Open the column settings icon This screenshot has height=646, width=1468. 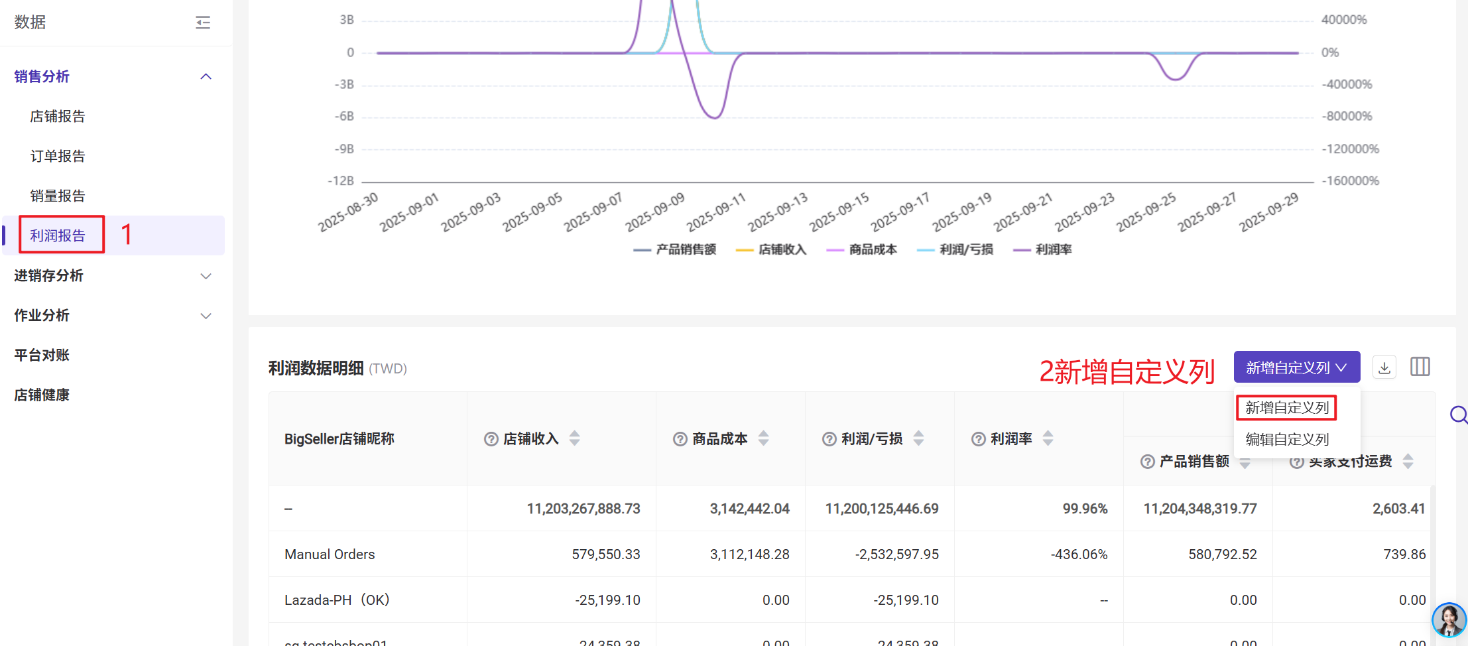[1420, 367]
